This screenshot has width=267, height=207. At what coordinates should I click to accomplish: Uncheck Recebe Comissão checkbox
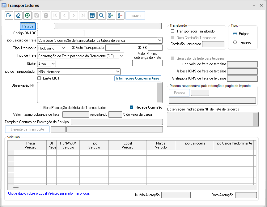point(131,107)
